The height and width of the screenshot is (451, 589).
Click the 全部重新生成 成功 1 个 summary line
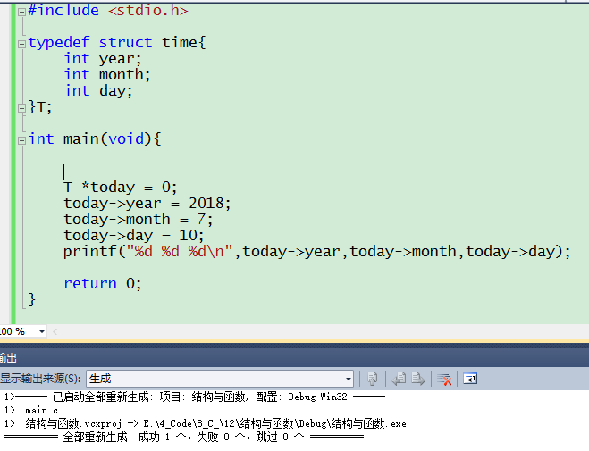pyautogui.click(x=184, y=437)
